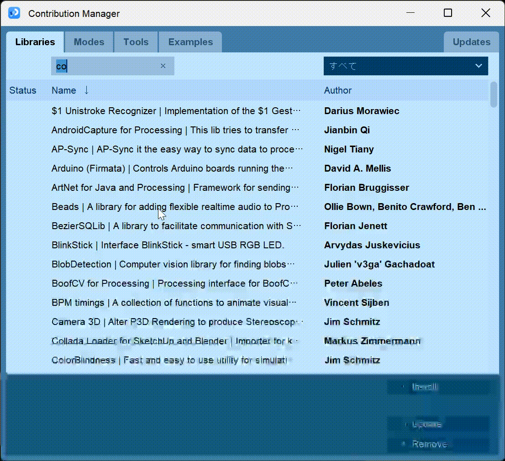This screenshot has width=505, height=461.
Task: Sort by the Name column header
Action: [64, 90]
